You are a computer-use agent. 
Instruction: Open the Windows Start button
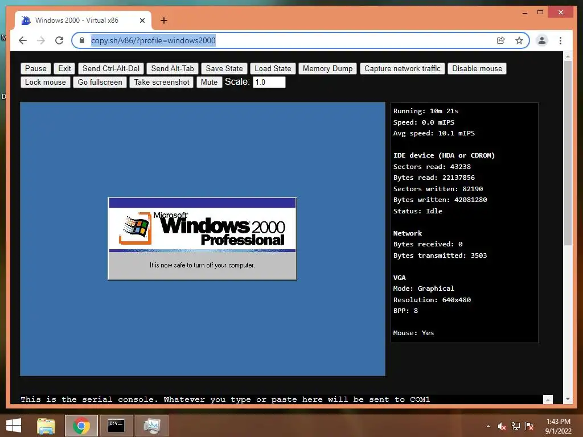point(14,426)
